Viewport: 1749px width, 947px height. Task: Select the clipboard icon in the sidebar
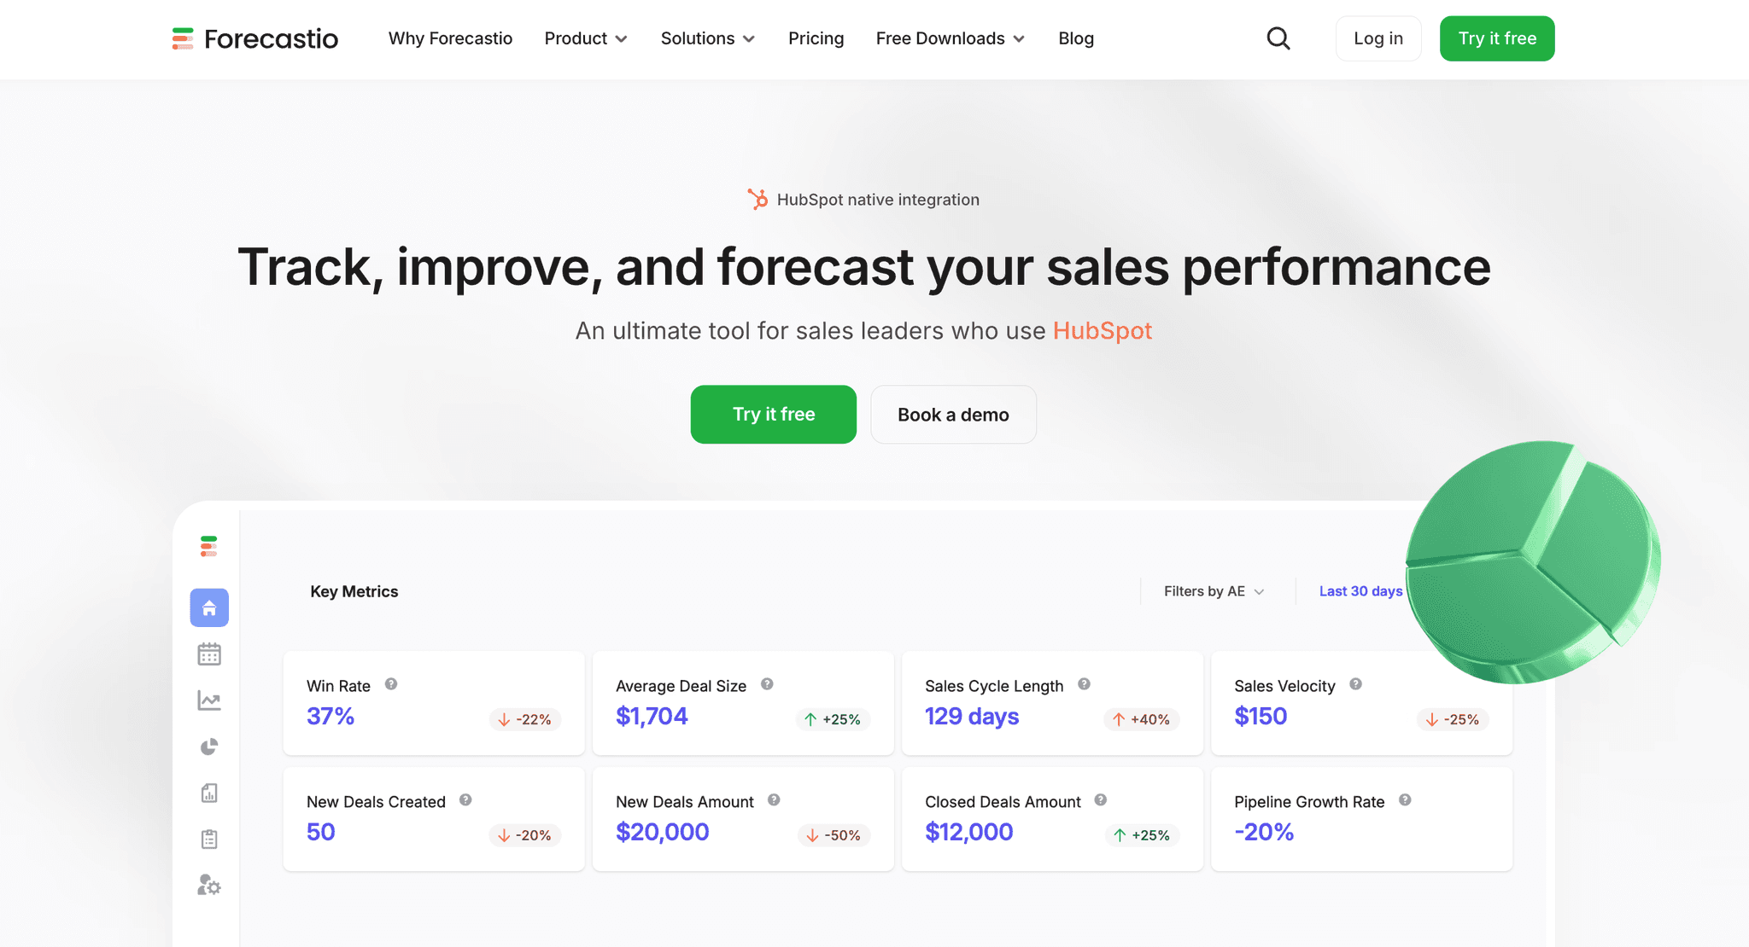(208, 839)
